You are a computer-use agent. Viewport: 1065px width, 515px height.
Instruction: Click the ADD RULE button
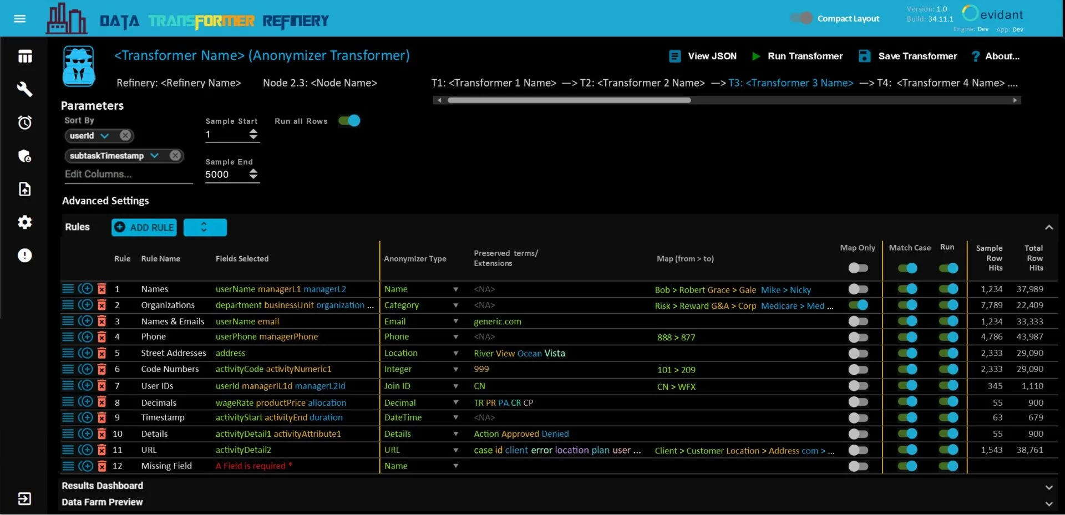(x=144, y=227)
